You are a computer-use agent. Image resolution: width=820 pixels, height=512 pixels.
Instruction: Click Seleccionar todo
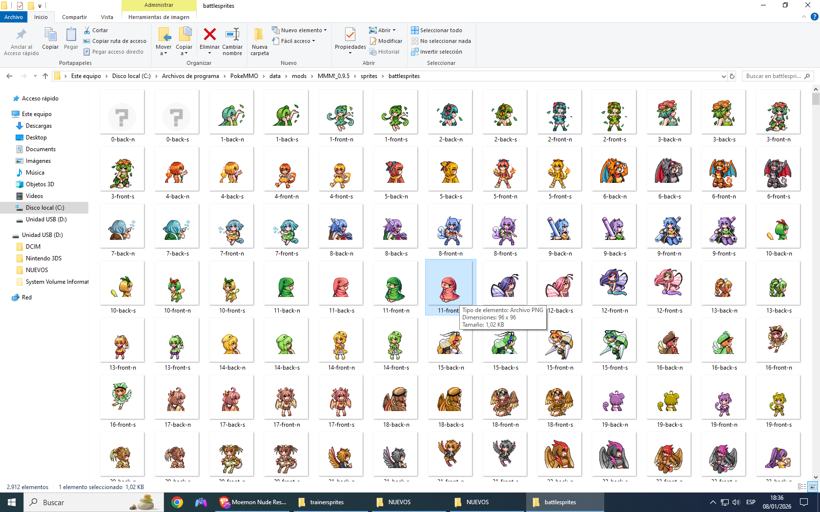point(436,30)
